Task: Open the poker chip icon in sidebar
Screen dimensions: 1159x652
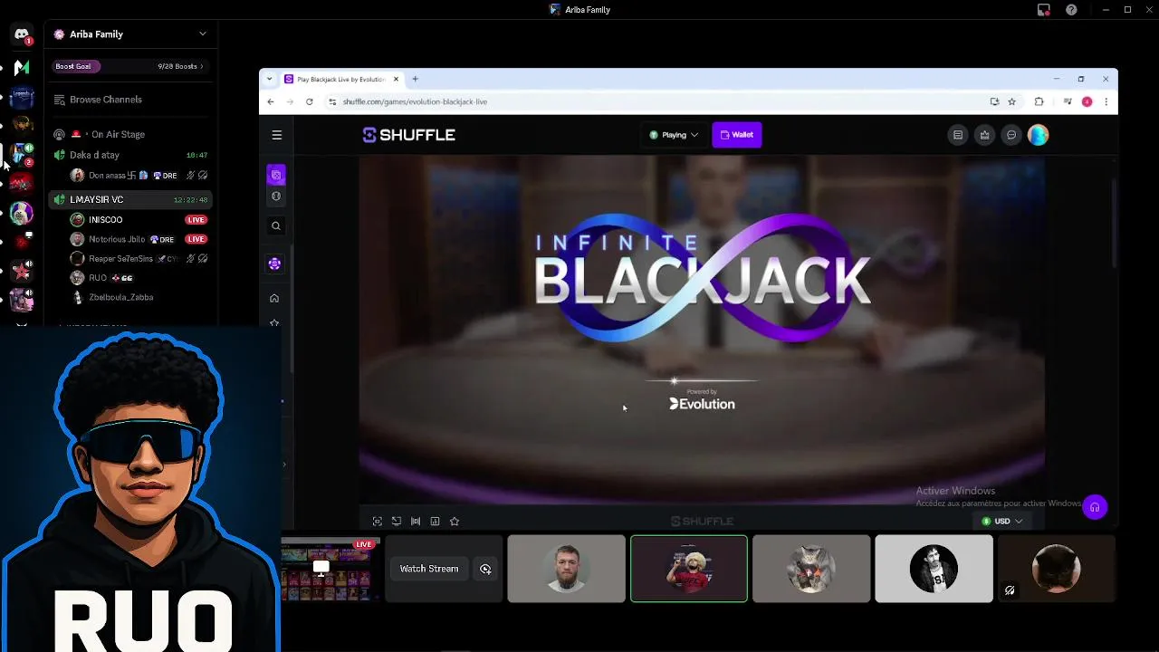Action: click(x=274, y=264)
